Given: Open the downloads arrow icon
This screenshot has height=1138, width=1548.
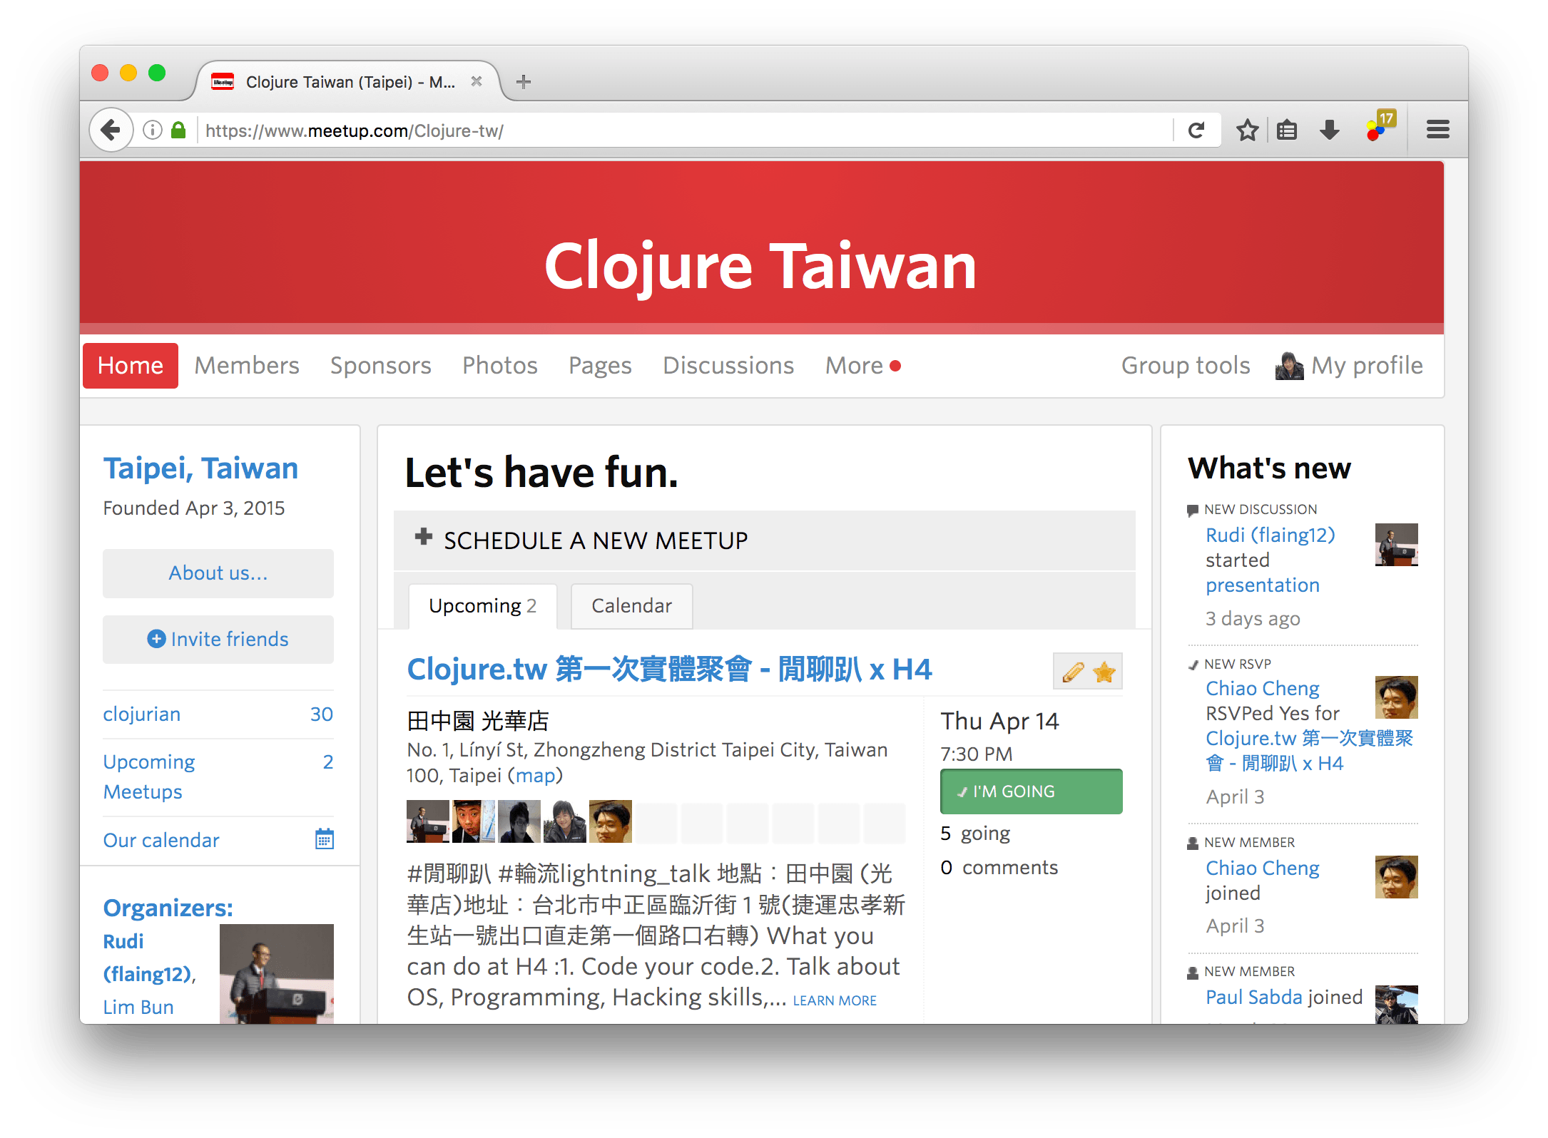Looking at the screenshot, I should click(x=1329, y=130).
